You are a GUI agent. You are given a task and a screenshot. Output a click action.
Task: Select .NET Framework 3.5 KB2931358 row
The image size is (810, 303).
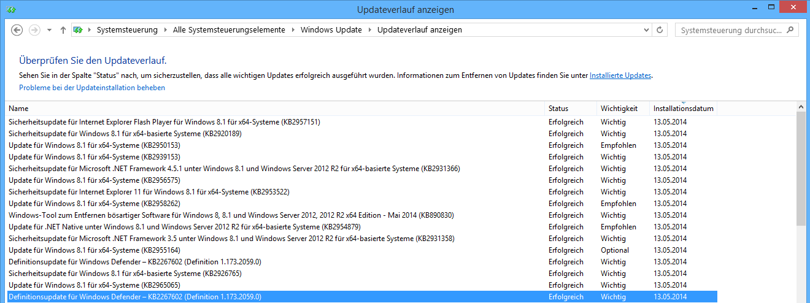coord(361,239)
